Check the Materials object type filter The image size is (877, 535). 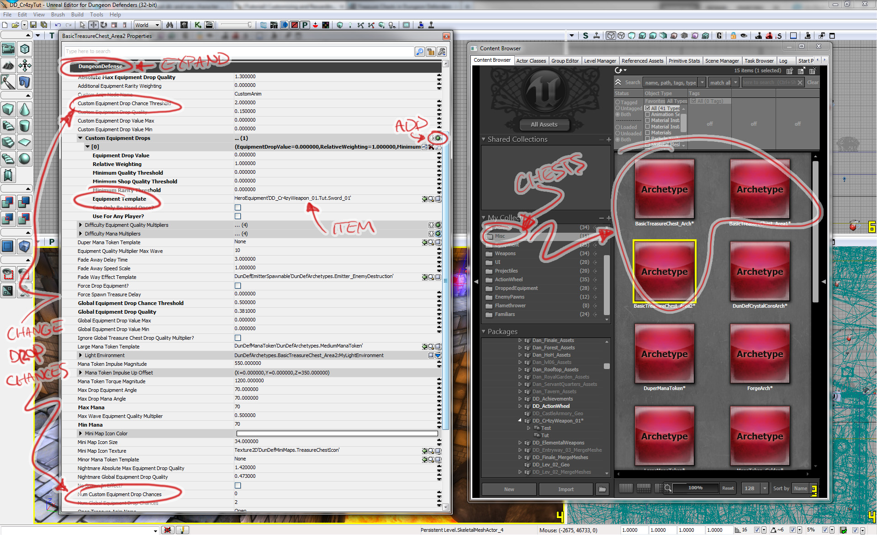pos(647,133)
